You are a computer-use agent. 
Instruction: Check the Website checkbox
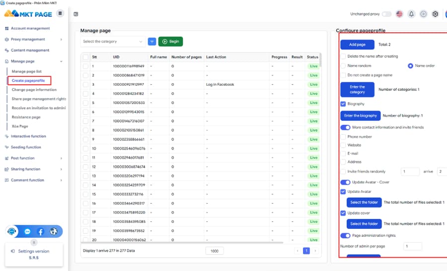point(343,145)
